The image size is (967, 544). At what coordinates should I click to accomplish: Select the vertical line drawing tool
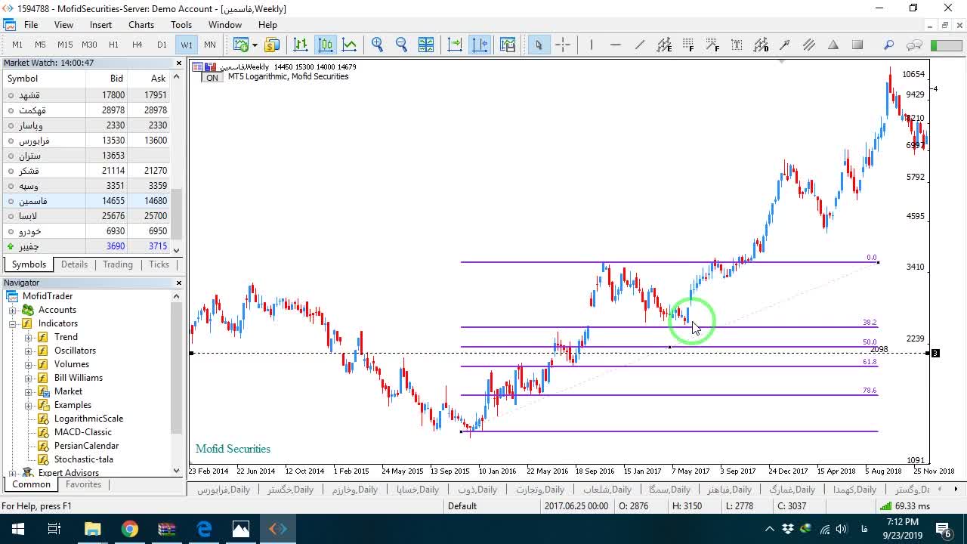pyautogui.click(x=592, y=45)
